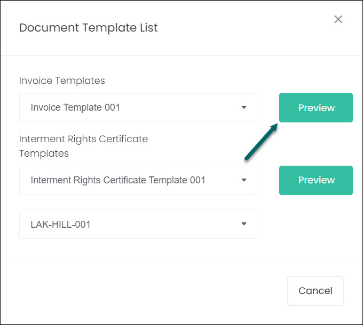Screen dimensions: 363x325
Task: Preview the selected invoice template
Action: 316,107
